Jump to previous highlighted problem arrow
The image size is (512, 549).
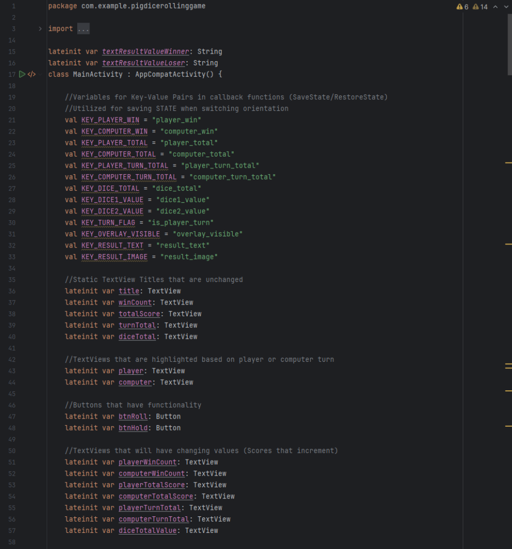coord(495,7)
